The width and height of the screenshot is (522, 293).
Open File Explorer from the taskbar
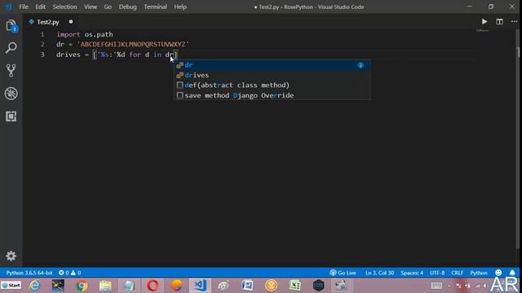(x=105, y=286)
